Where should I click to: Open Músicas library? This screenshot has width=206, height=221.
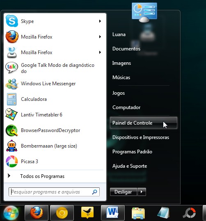[121, 77]
